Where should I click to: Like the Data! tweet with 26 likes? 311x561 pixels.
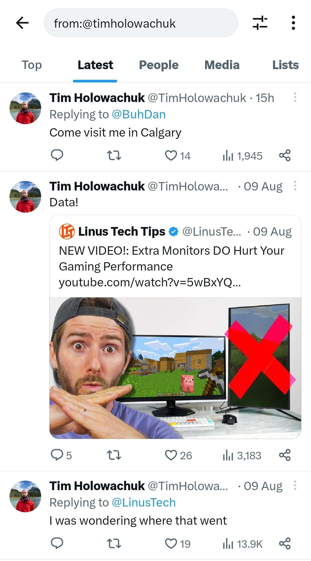[178, 455]
